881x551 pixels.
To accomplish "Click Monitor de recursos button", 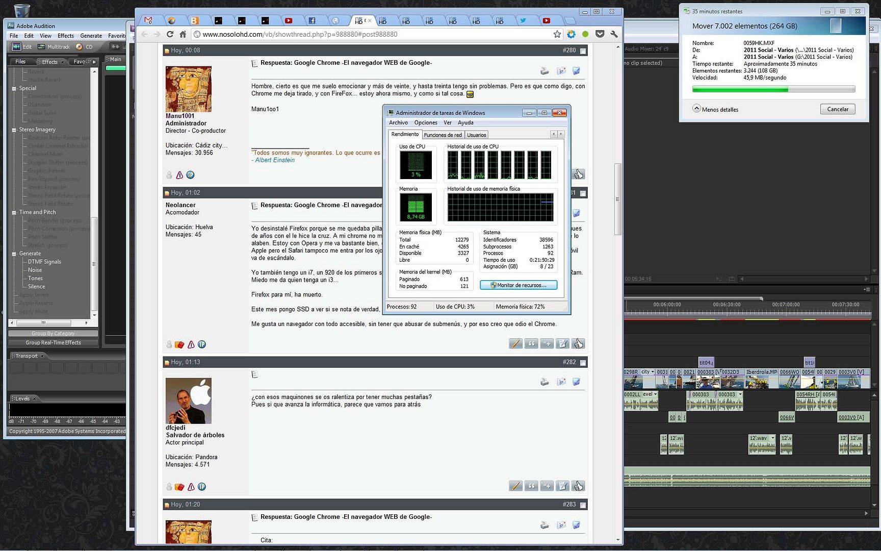I will pyautogui.click(x=519, y=285).
